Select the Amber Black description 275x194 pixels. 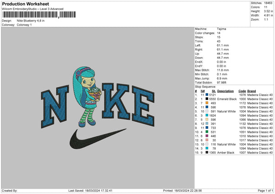[225, 152]
